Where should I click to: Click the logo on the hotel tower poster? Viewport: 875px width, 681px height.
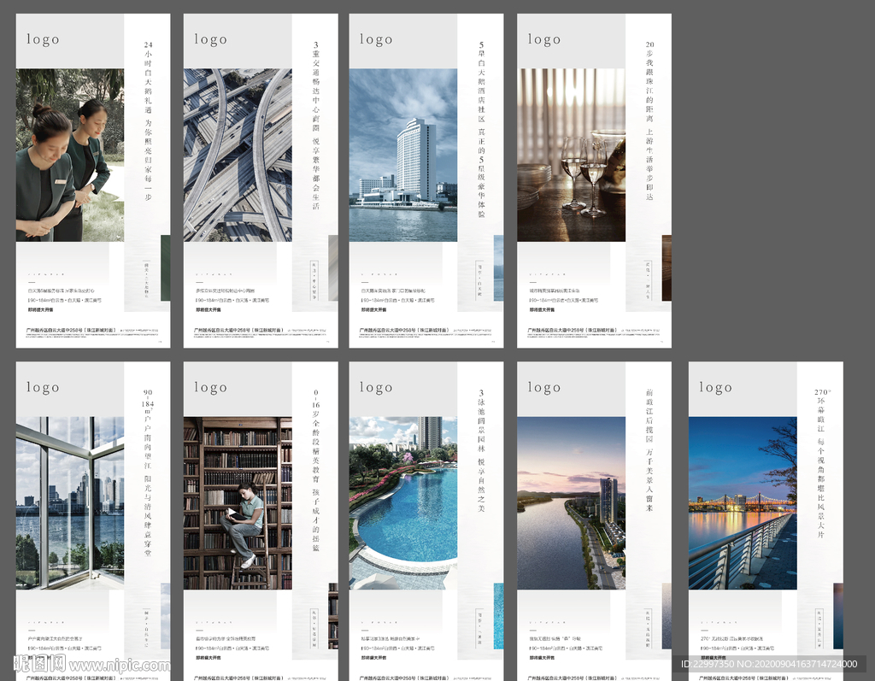pos(376,39)
